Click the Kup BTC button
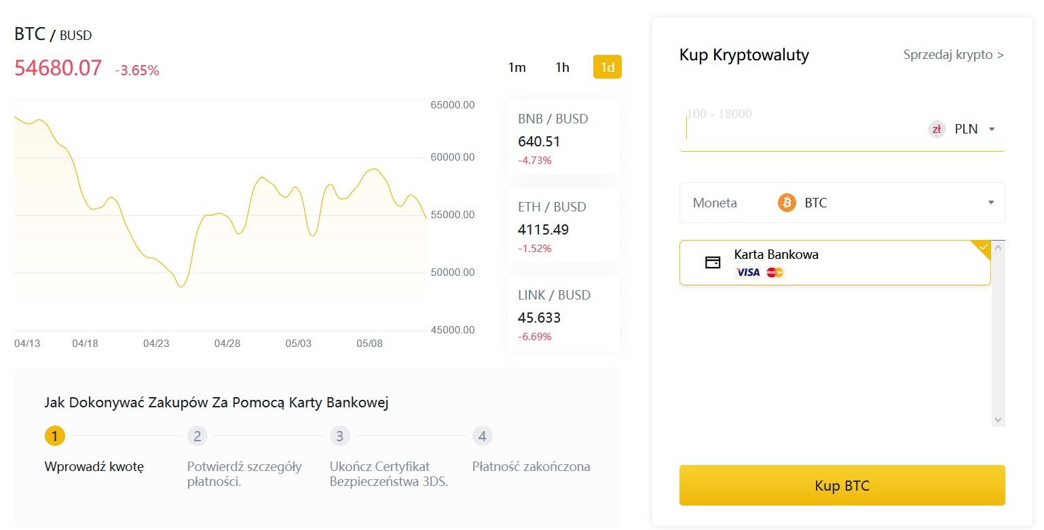This screenshot has width=1044, height=530. tap(842, 485)
